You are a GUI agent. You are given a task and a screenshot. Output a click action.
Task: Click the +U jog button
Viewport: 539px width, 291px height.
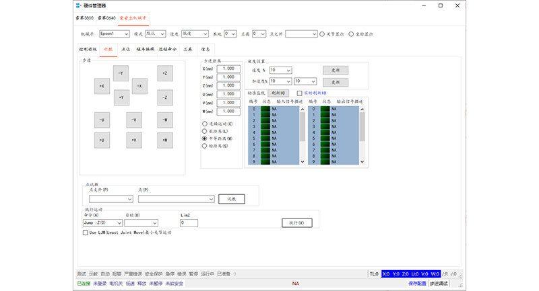102,140
